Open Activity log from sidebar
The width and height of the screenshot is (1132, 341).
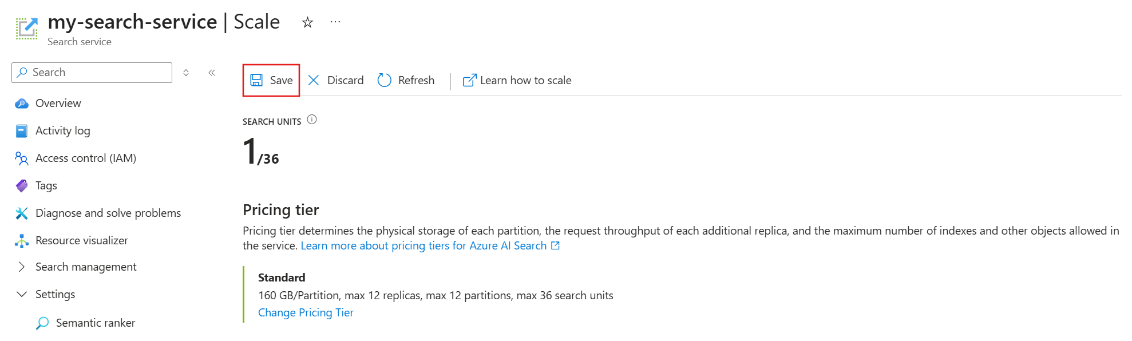pos(62,131)
